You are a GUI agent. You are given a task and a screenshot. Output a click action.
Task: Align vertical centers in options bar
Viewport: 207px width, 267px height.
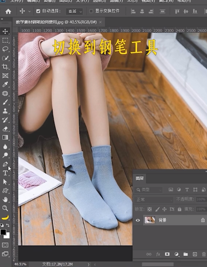[186, 12]
